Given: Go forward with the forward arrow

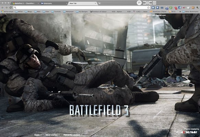Looking at the screenshot, I should pos(7,8).
